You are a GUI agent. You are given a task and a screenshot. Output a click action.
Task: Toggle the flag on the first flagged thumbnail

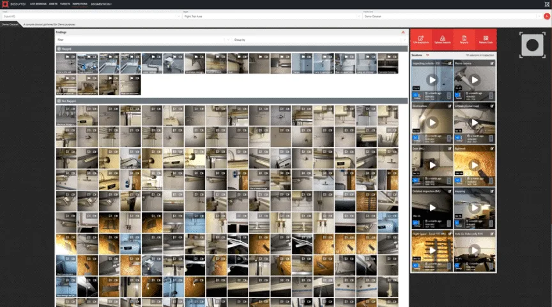coord(68,57)
